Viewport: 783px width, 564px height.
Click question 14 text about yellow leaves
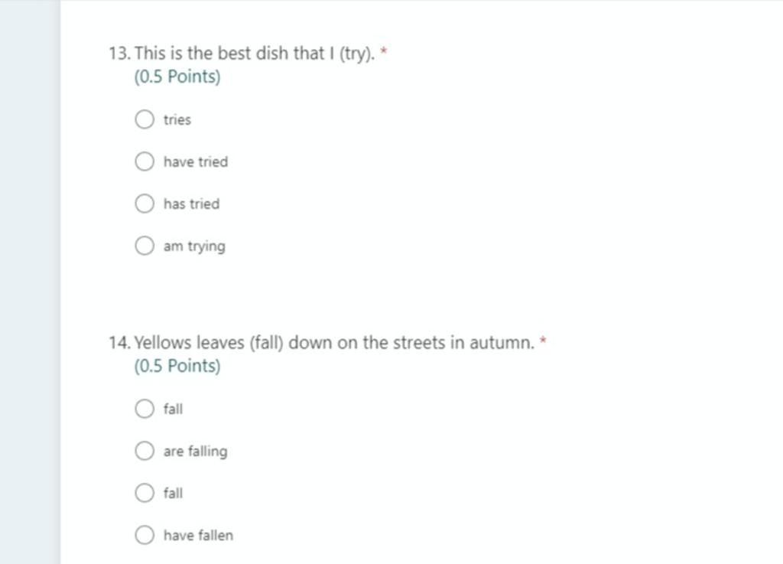tap(334, 343)
